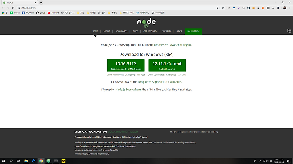Open the Windows notification center
293x164 pixels.
coord(288,161)
